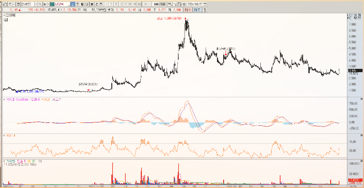Open the dropdown beside the back arrow

click(x=48, y=4)
